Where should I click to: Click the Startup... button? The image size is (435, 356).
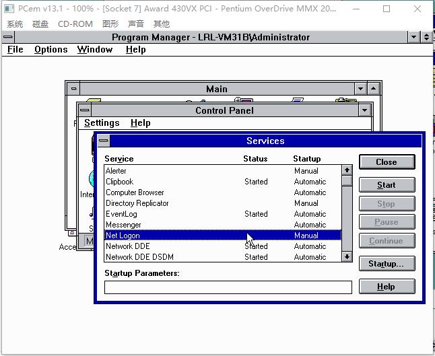coord(387,264)
